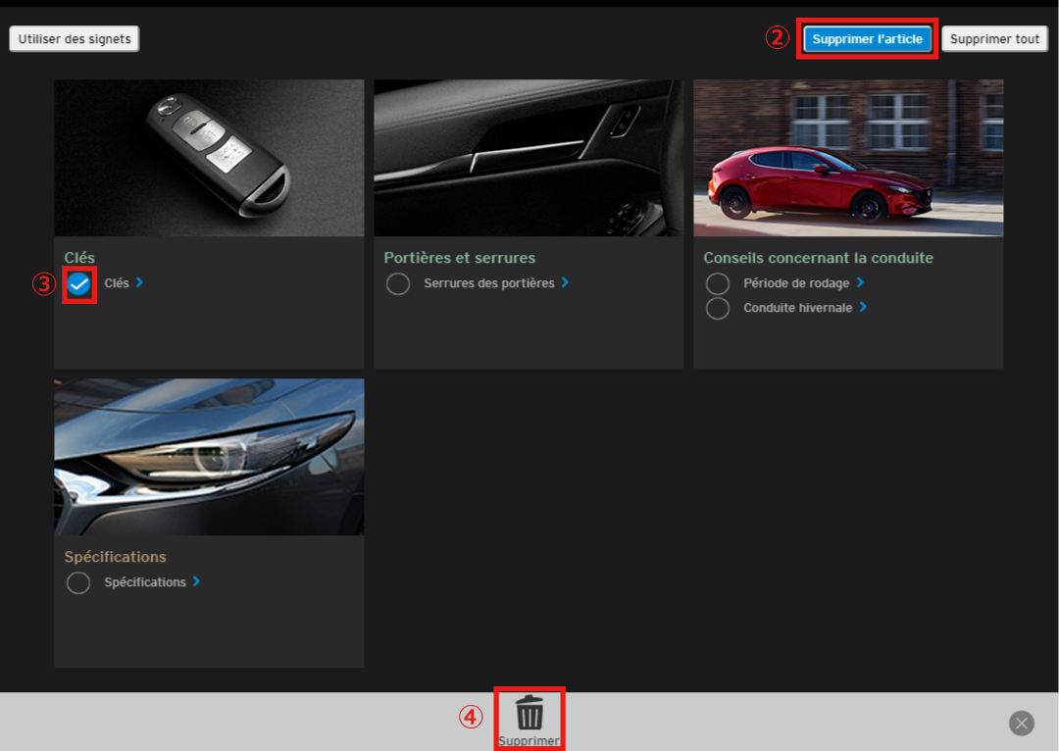The height and width of the screenshot is (751, 1059).
Task: Open Période de rodage article
Action: click(x=796, y=283)
